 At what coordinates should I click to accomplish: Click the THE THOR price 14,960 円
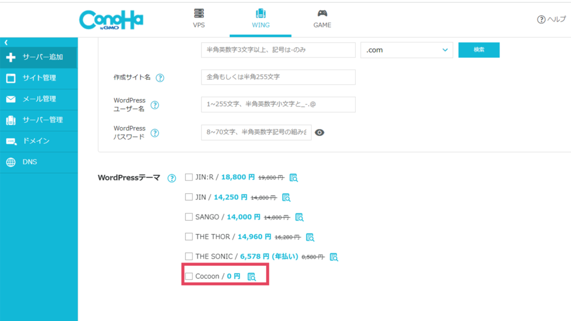tap(254, 236)
